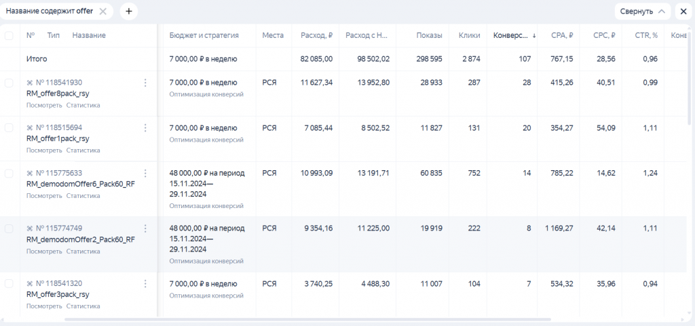Sort table by CPA column header

pyautogui.click(x=561, y=35)
